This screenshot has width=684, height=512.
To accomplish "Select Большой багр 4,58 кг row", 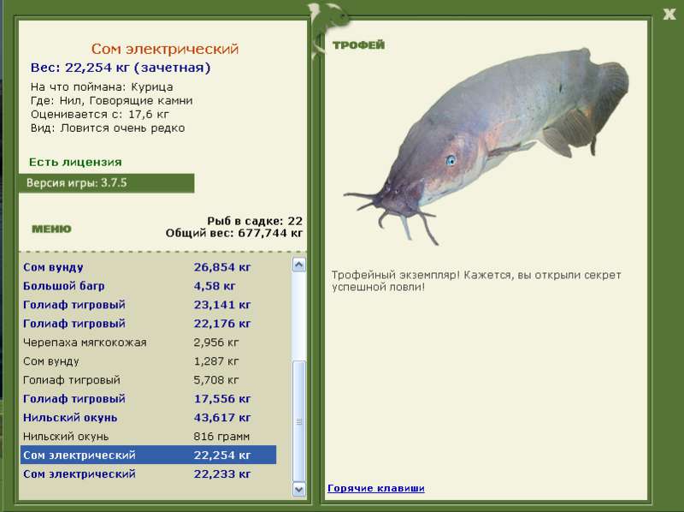I will [148, 286].
